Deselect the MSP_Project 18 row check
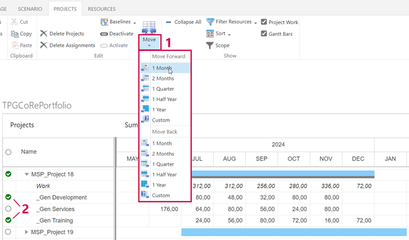 pos(8,174)
